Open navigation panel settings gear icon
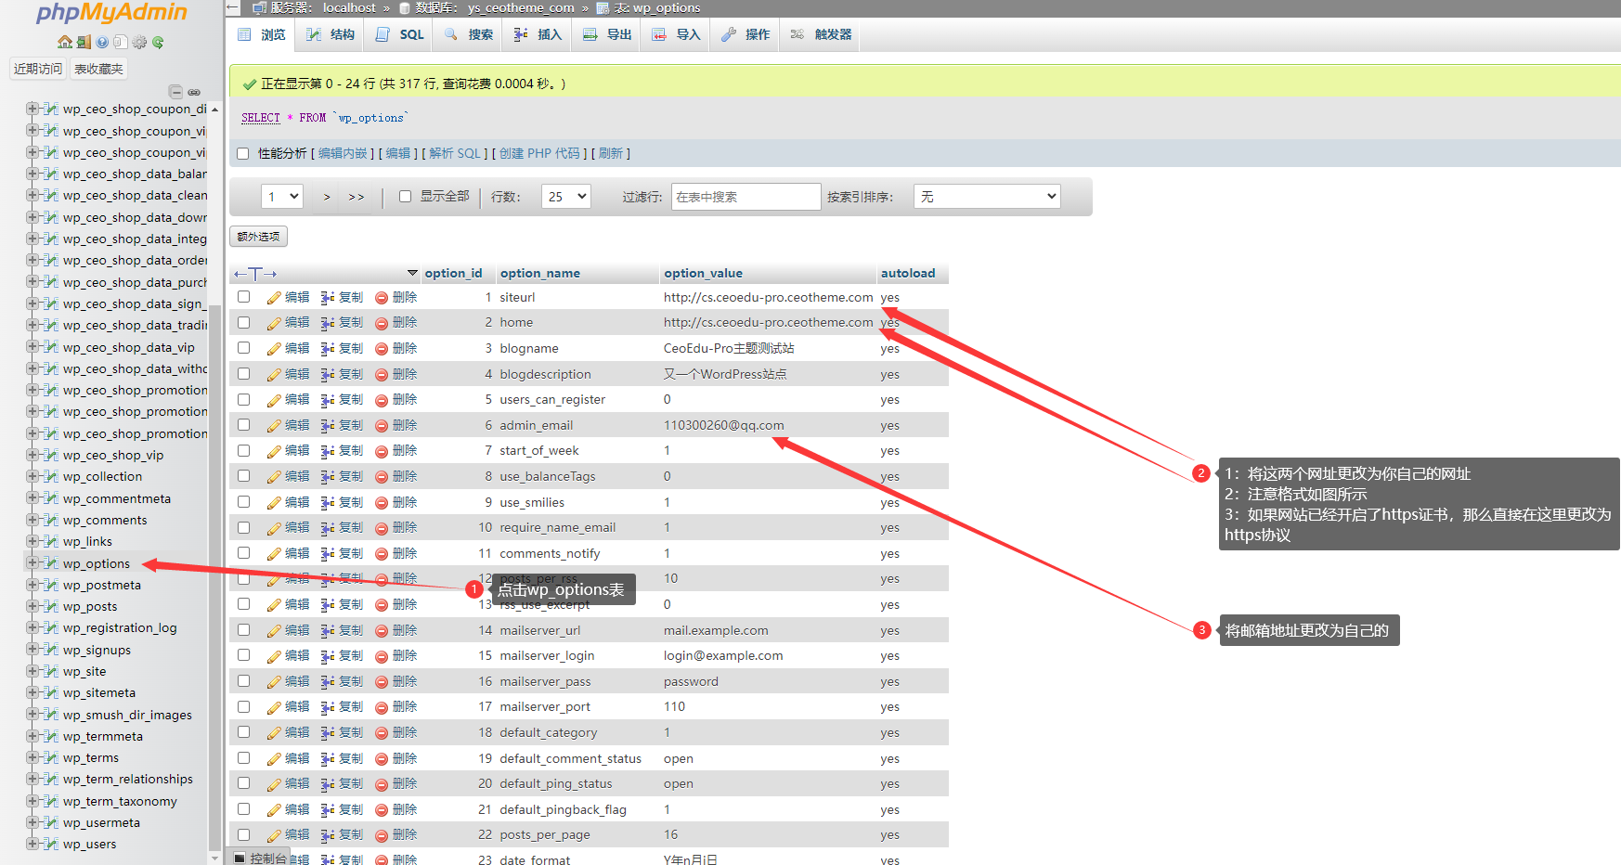Viewport: 1621px width, 865px height. point(139,42)
